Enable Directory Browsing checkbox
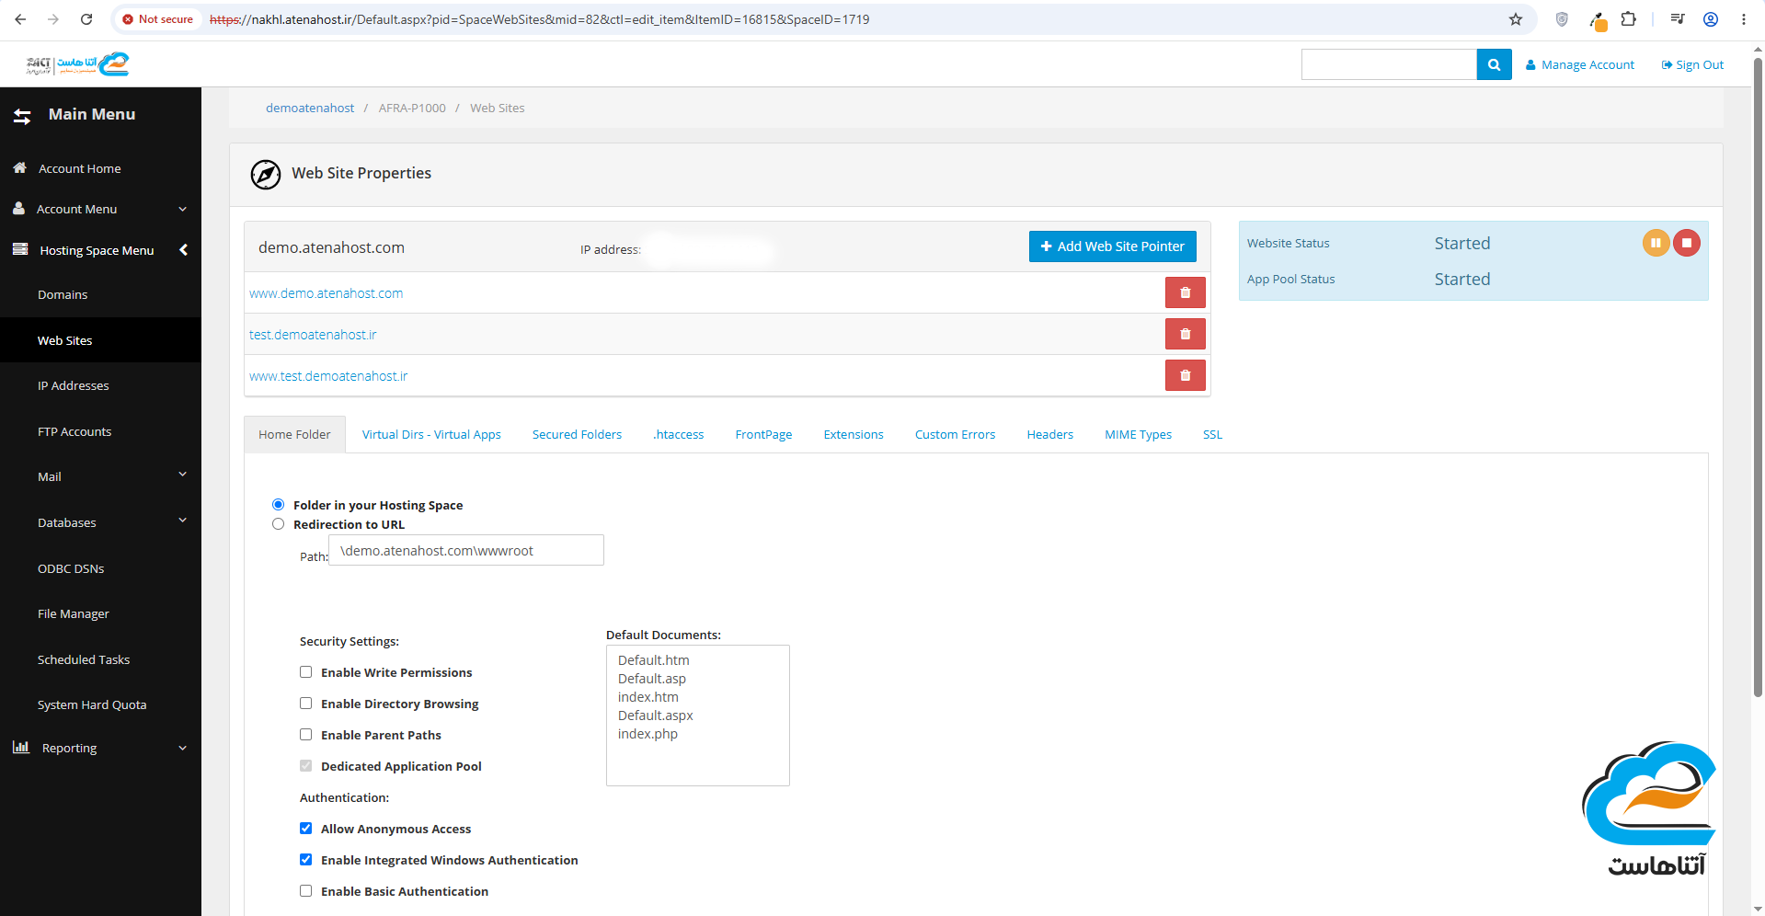Screen dimensions: 1765x916 coord(306,704)
